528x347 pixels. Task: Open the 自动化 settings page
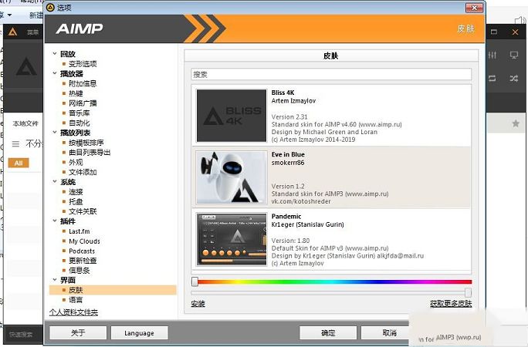[80, 123]
